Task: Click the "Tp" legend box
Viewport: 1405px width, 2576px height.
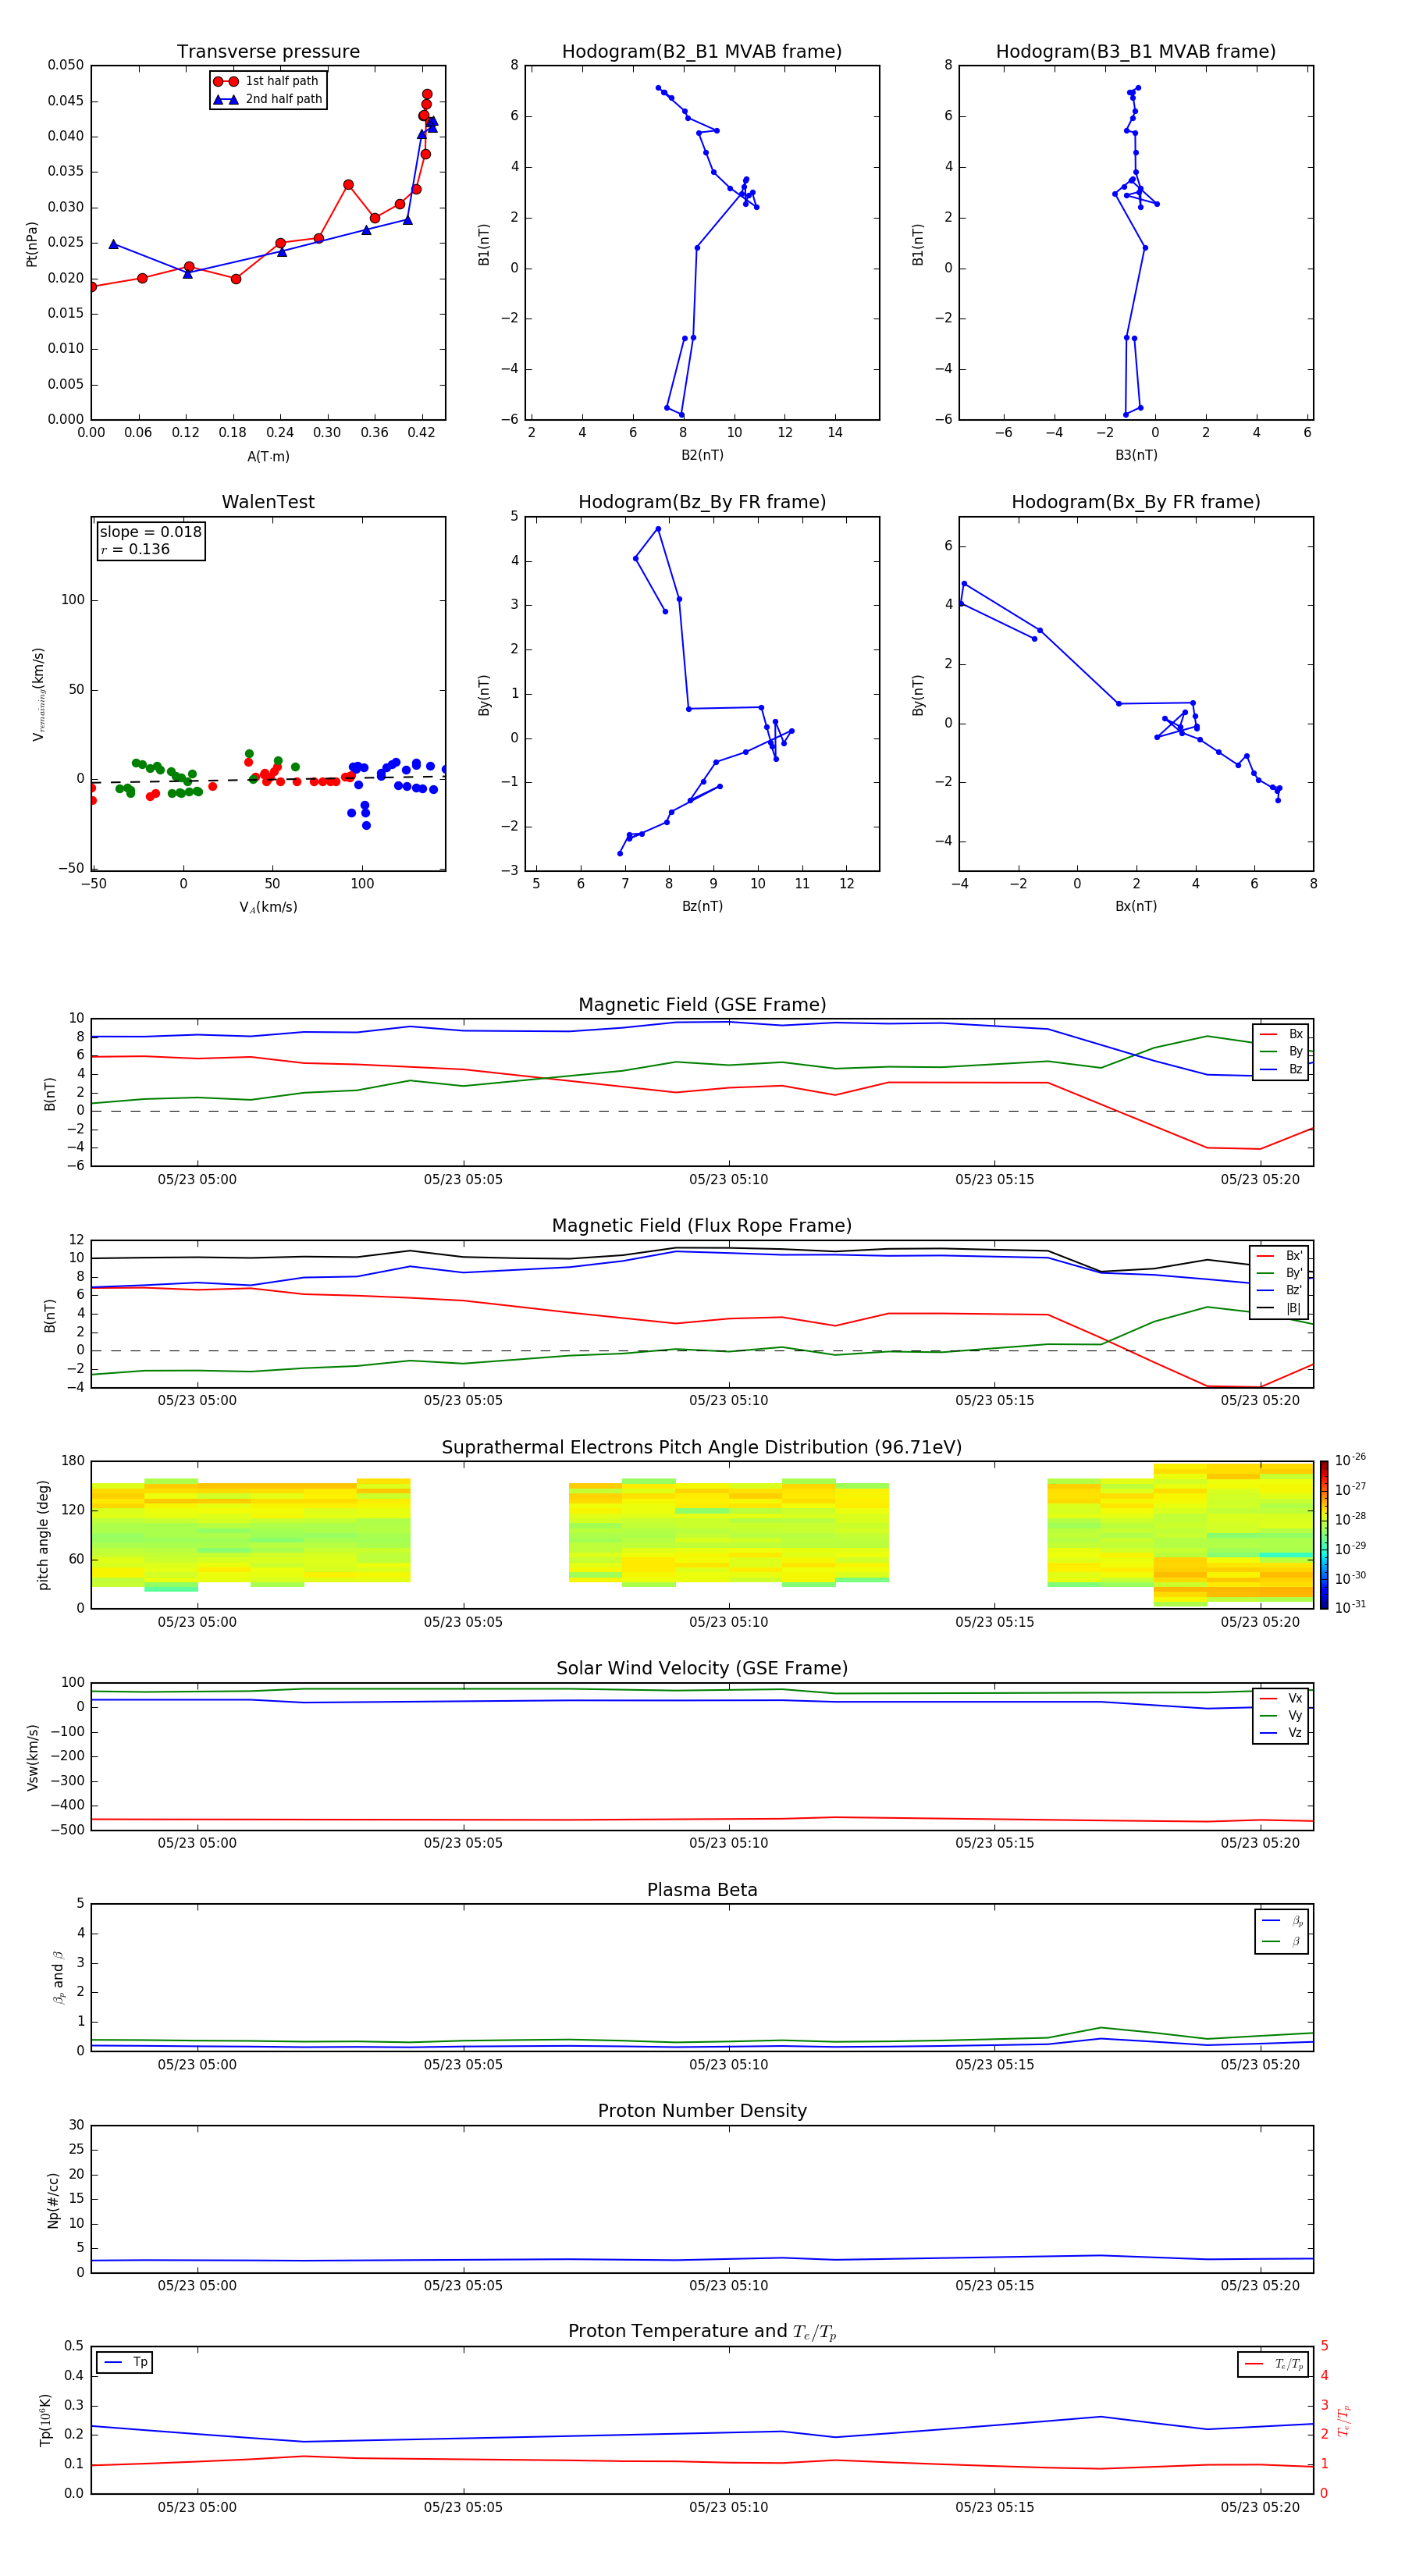Action: pos(125,2362)
